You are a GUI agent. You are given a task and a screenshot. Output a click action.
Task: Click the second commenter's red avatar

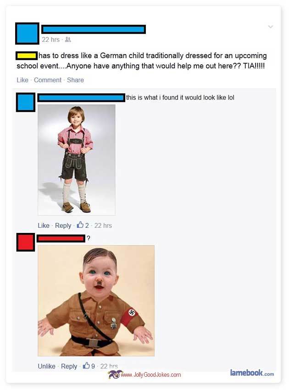point(26,242)
